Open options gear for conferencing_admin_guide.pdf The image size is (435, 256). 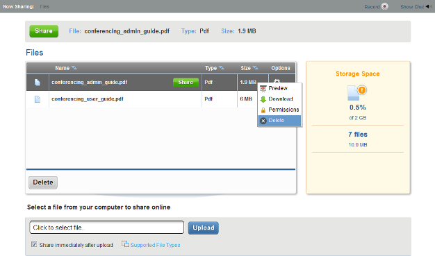tap(277, 81)
